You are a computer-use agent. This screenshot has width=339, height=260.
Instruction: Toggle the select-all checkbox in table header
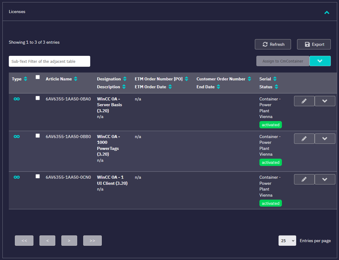point(38,77)
